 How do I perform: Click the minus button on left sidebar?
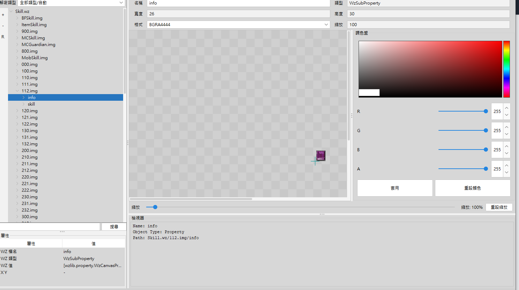(x=3, y=26)
